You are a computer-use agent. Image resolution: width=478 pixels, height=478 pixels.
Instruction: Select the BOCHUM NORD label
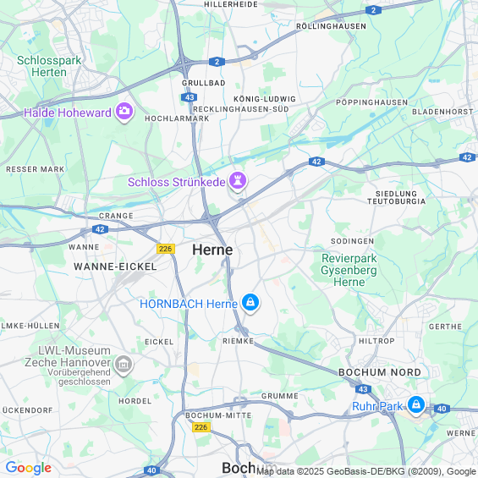pyautogui.click(x=380, y=372)
